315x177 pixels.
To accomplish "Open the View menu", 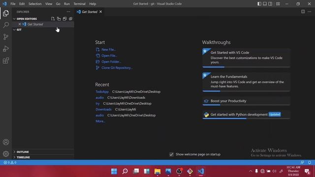I will tap(49, 3).
